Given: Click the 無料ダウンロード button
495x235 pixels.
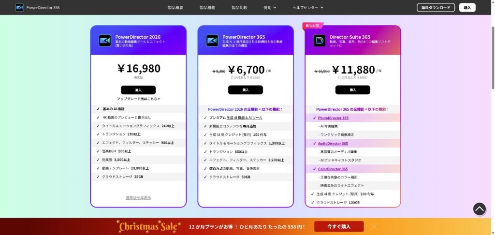Looking at the screenshot, I should coord(436,8).
